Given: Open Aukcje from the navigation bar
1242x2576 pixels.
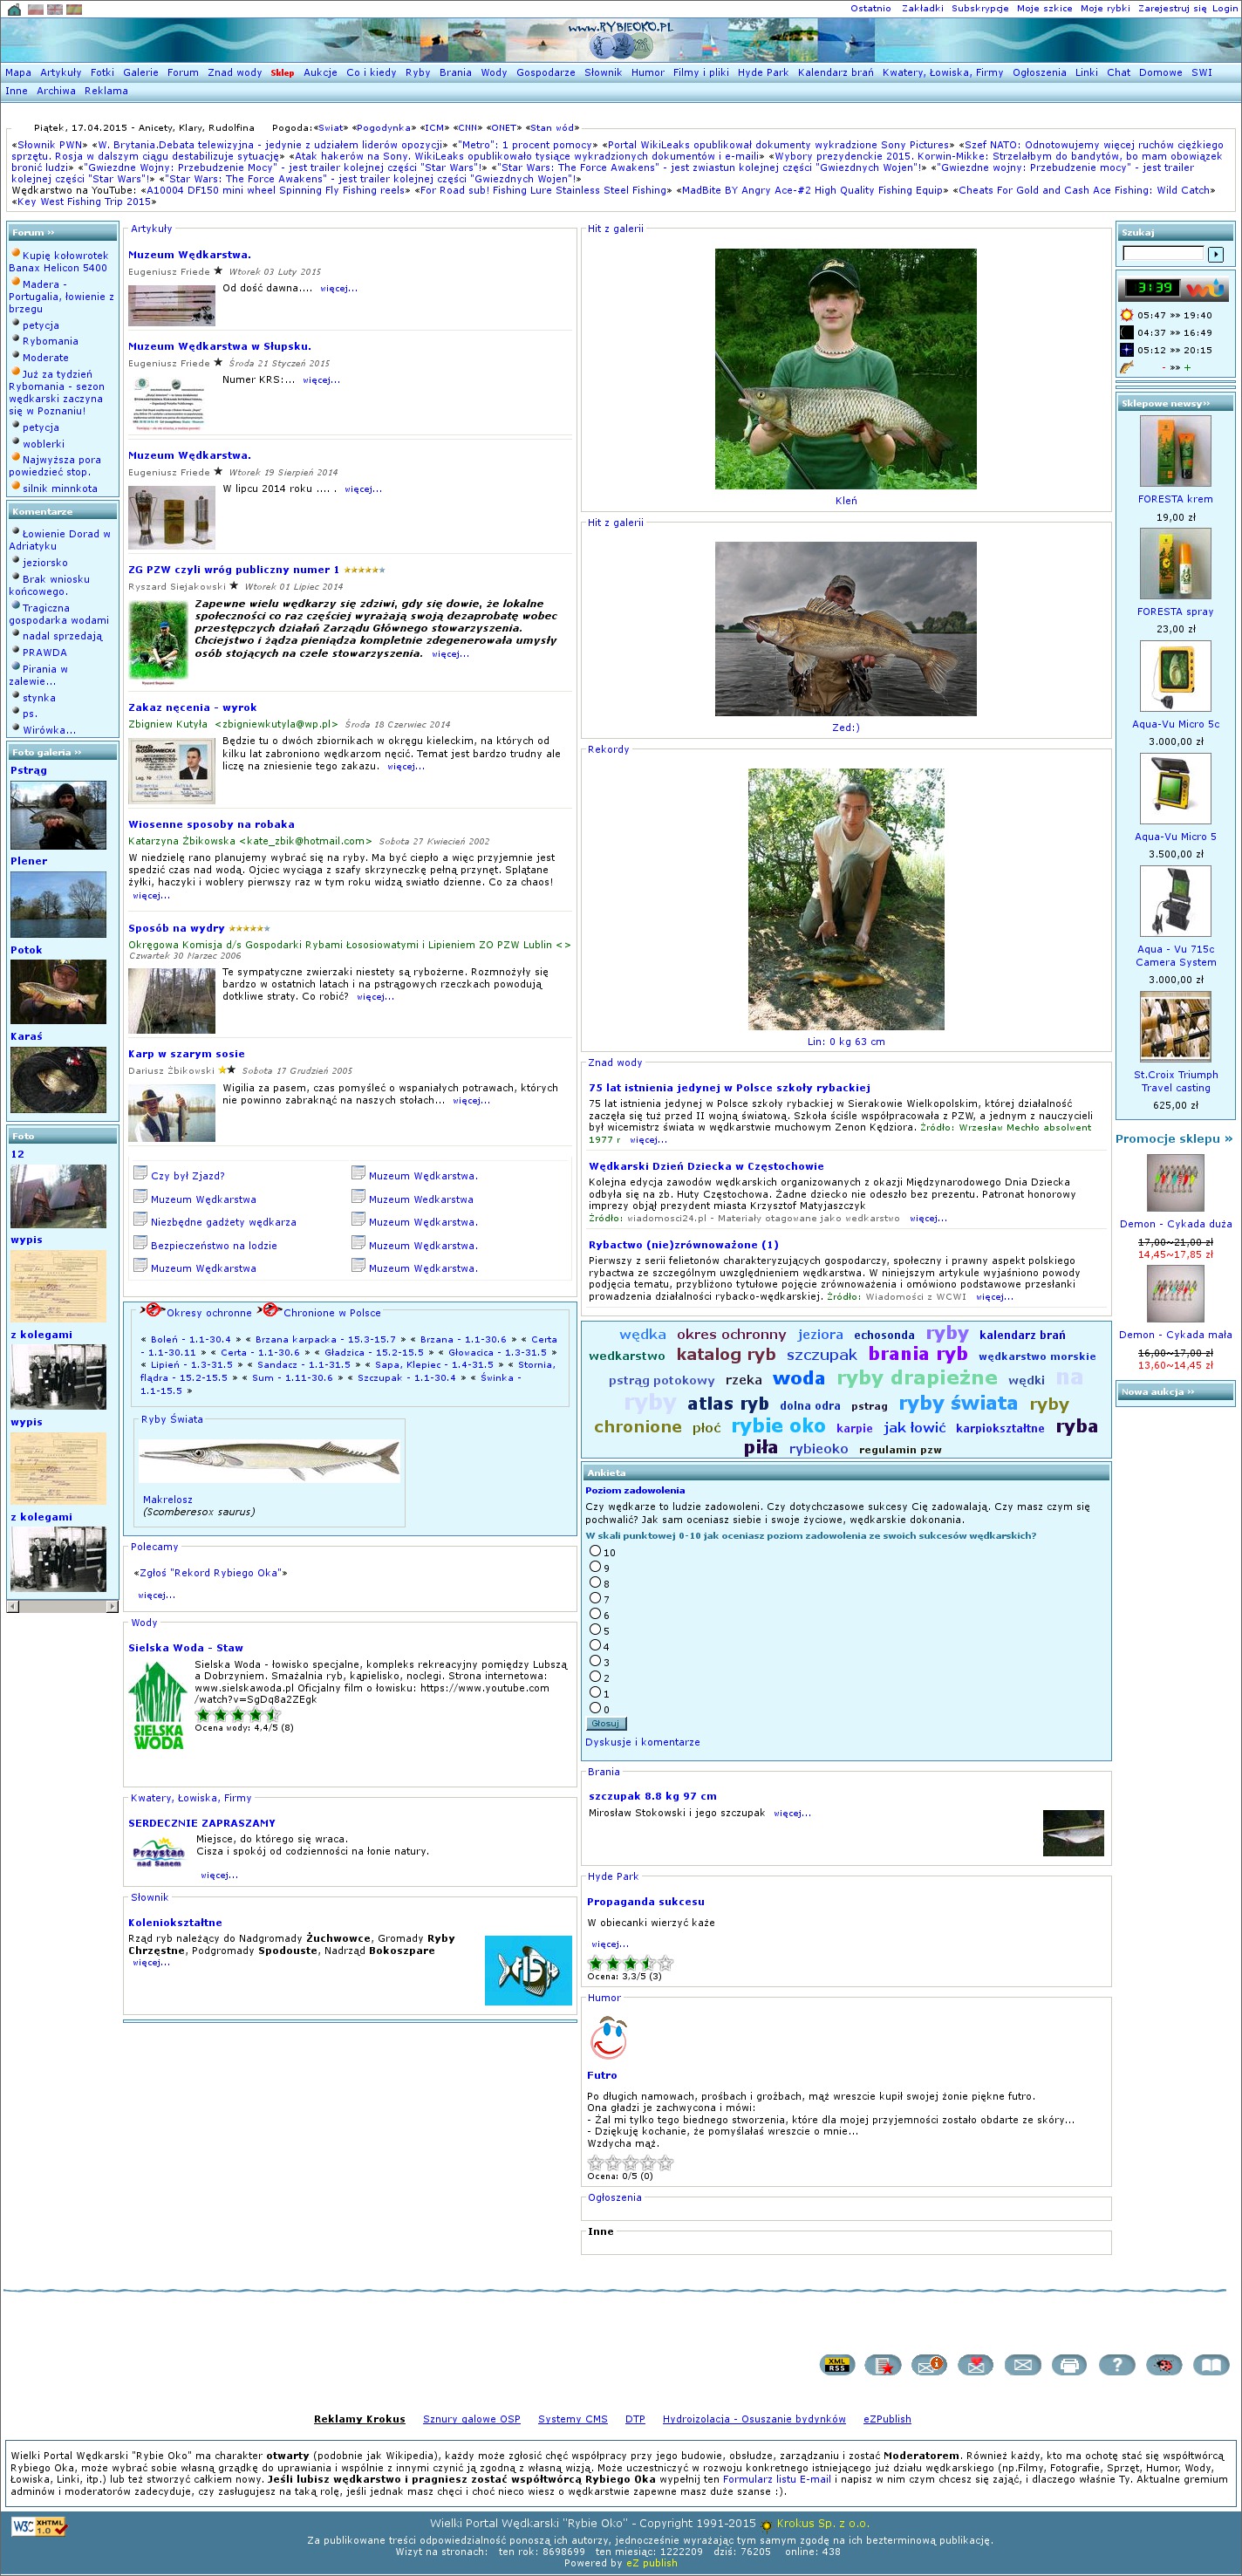Looking at the screenshot, I should point(320,73).
